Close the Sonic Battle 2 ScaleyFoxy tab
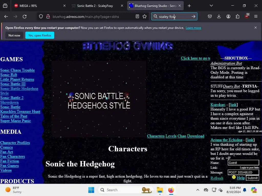 tap(122, 6)
